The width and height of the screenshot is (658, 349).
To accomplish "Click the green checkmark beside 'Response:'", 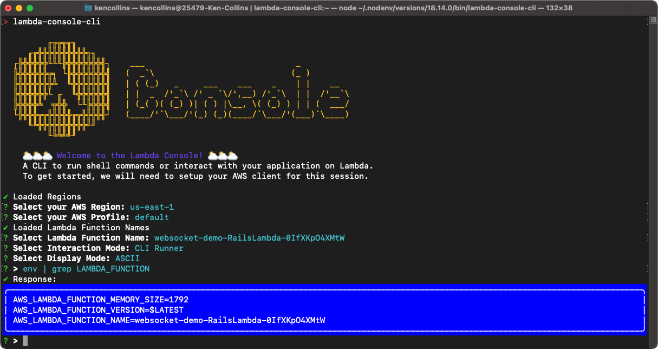I will pos(5,279).
